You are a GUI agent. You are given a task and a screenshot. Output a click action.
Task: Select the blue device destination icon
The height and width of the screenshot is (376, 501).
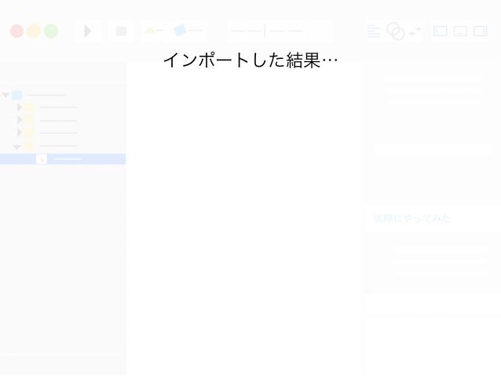(x=180, y=31)
